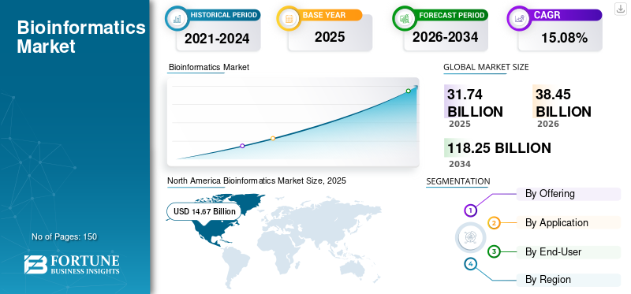Click the blue number 4 segmentation circle
The image size is (631, 294).
pos(470,264)
